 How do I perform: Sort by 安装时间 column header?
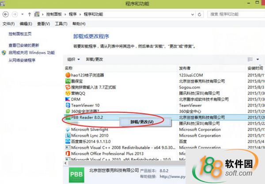[255, 68]
